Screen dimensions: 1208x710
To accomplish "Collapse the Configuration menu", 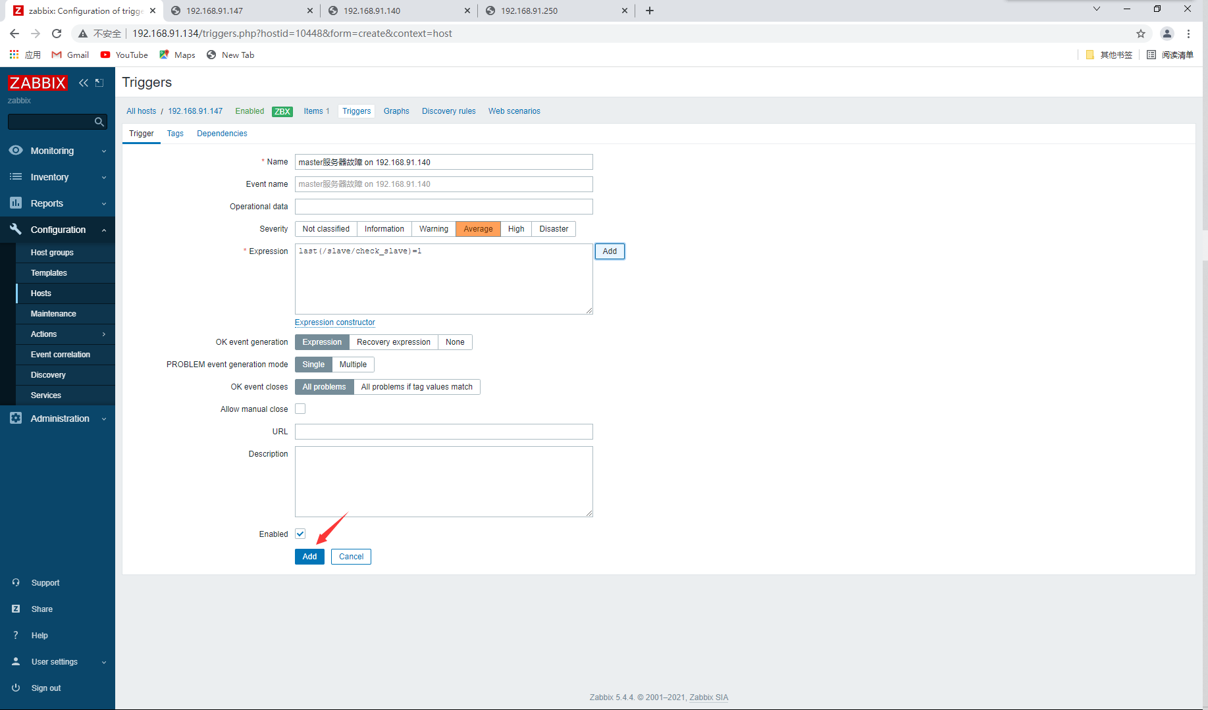I will pos(104,230).
